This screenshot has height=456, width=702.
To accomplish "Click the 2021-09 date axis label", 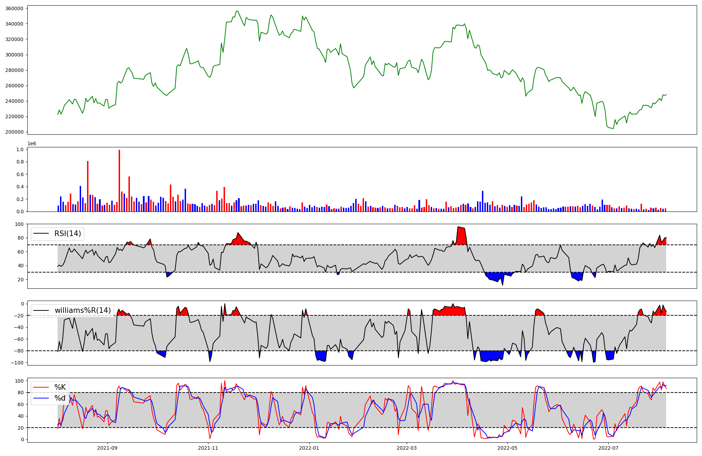I will 107,448.
